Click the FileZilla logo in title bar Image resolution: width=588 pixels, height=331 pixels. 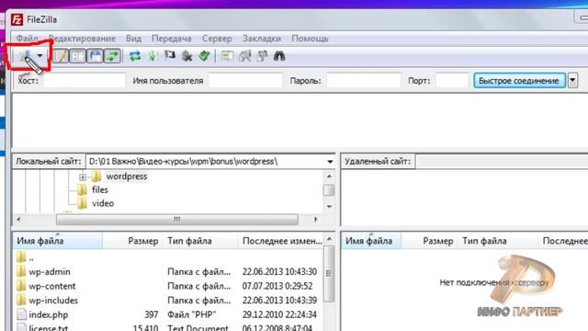[x=17, y=19]
